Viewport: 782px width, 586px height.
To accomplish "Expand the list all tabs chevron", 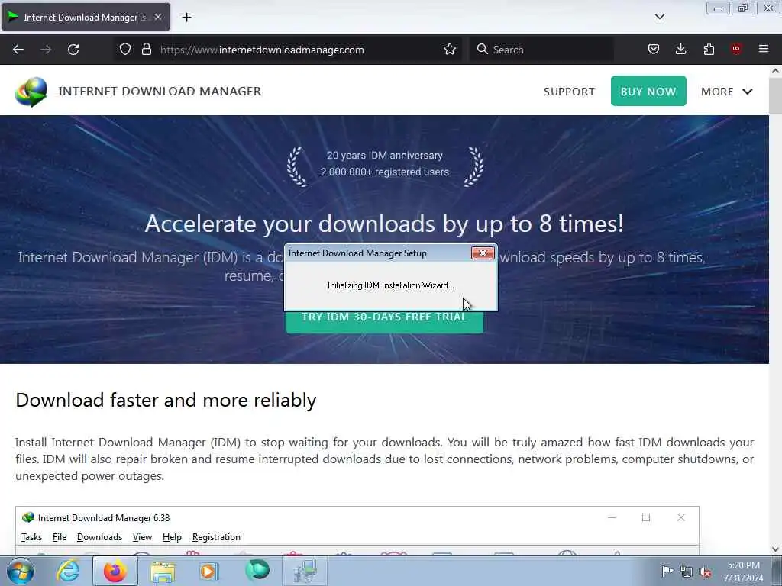I will pos(659,17).
